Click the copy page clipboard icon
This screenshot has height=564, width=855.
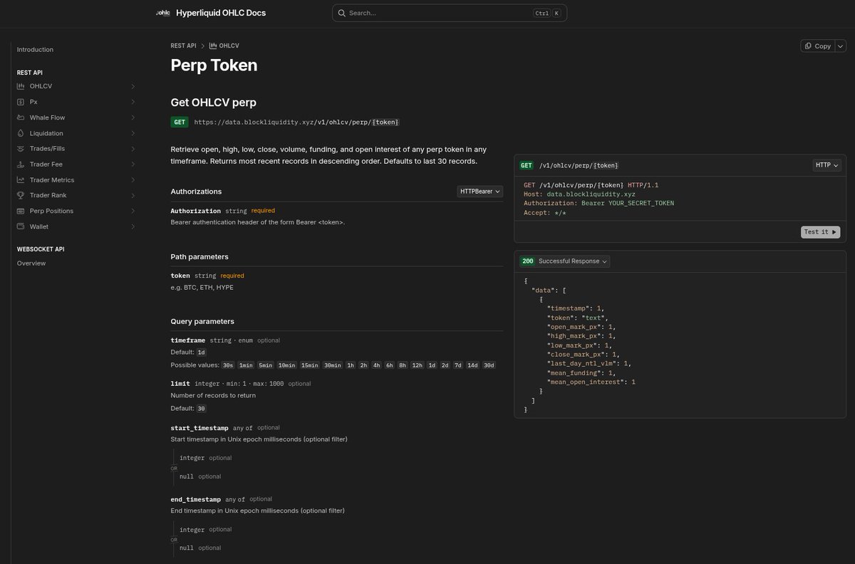pos(808,46)
